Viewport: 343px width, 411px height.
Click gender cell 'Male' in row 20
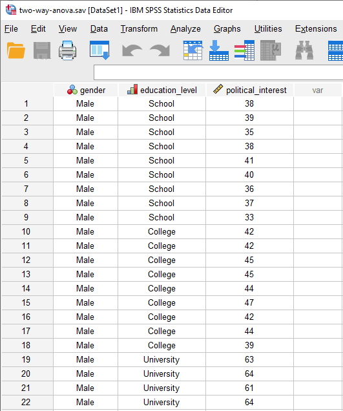pos(85,374)
